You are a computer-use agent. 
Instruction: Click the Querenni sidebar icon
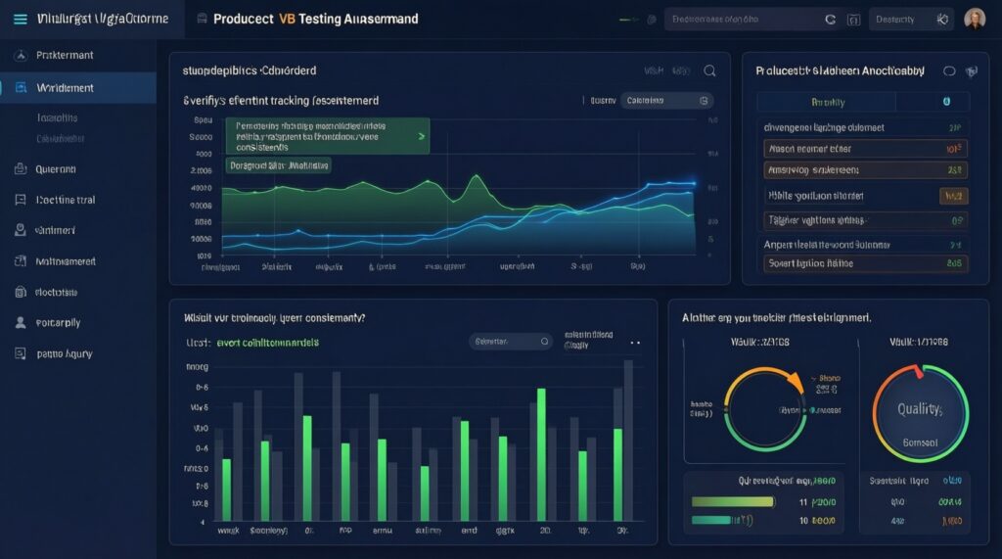click(20, 168)
